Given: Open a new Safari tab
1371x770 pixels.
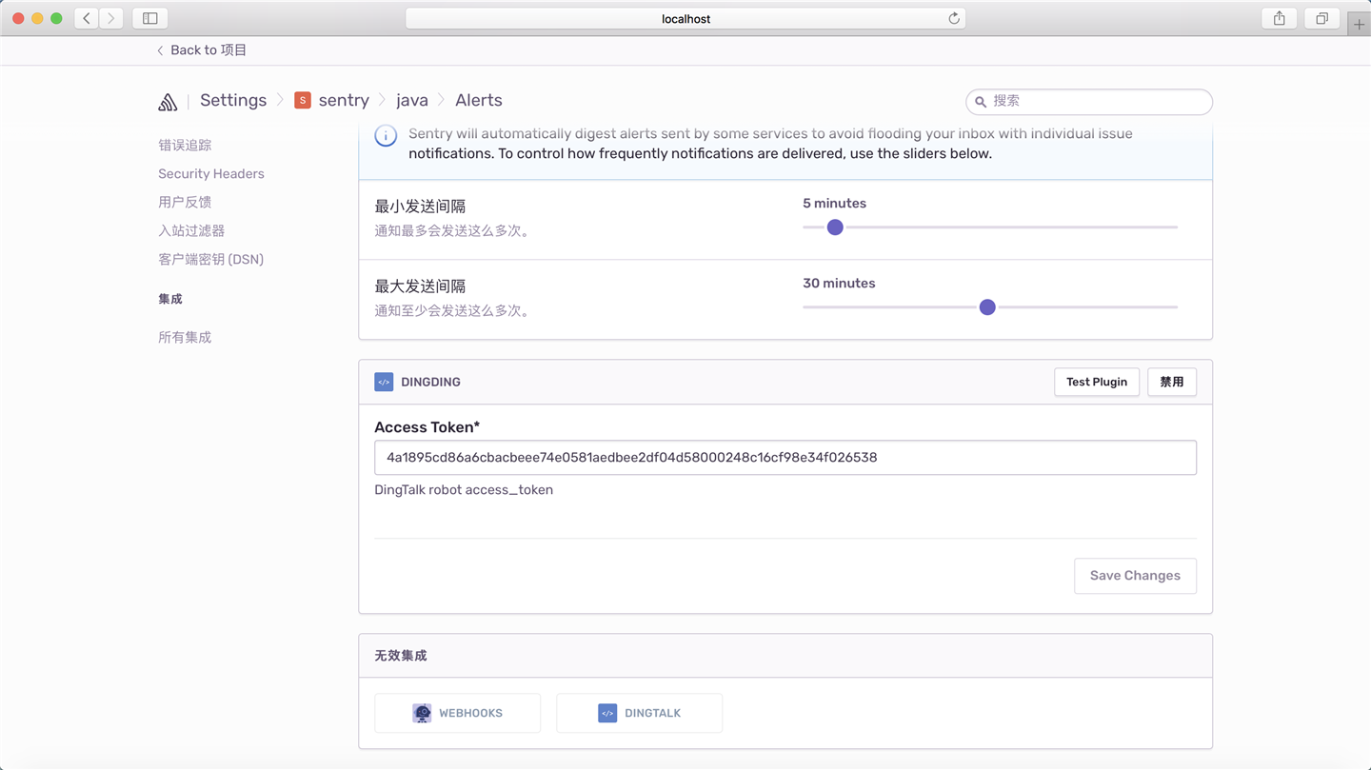Looking at the screenshot, I should point(1359,24).
